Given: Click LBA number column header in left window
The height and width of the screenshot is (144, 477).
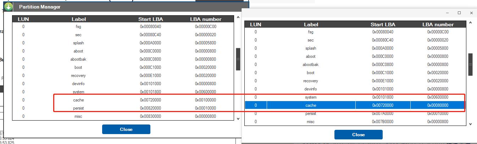Looking at the screenshot, I should coord(206,19).
